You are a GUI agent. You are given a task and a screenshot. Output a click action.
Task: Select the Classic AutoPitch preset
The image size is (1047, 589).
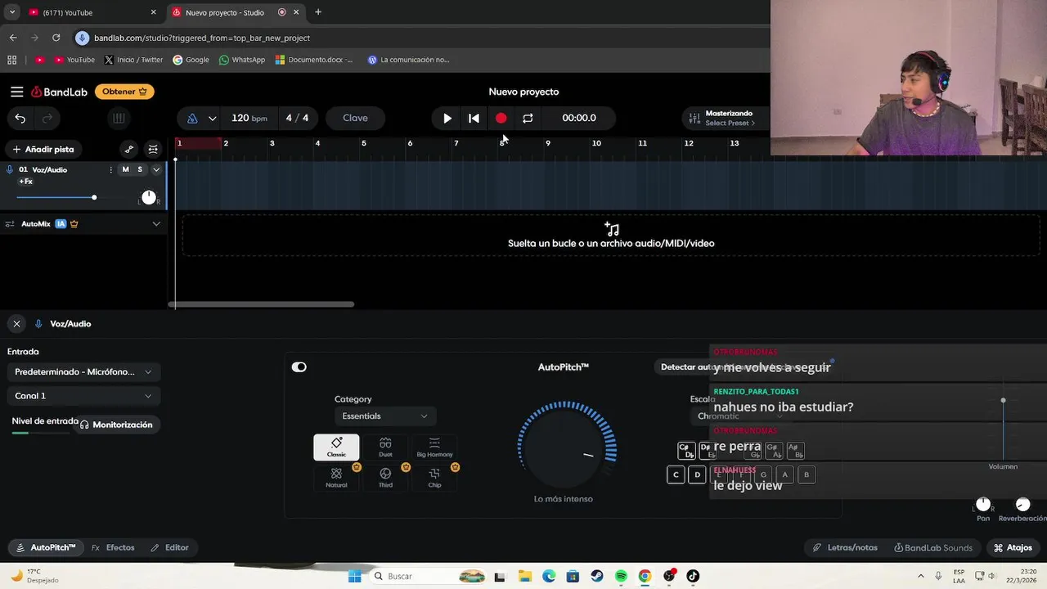tap(336, 447)
